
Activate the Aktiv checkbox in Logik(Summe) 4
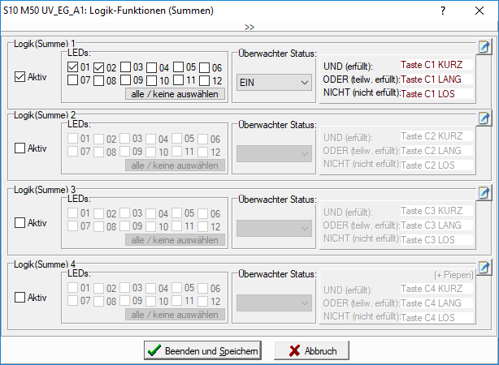(x=20, y=297)
